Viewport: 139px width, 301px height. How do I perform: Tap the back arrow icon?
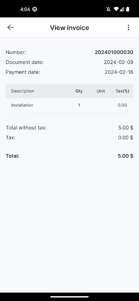[x=11, y=27]
